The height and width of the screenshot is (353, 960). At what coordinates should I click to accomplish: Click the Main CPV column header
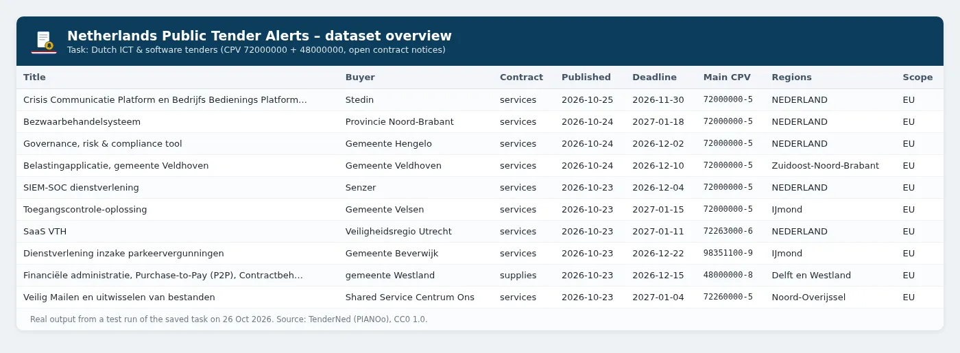pos(727,77)
